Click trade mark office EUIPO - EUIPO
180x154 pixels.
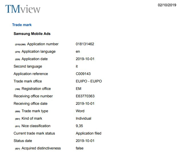coord(89,81)
